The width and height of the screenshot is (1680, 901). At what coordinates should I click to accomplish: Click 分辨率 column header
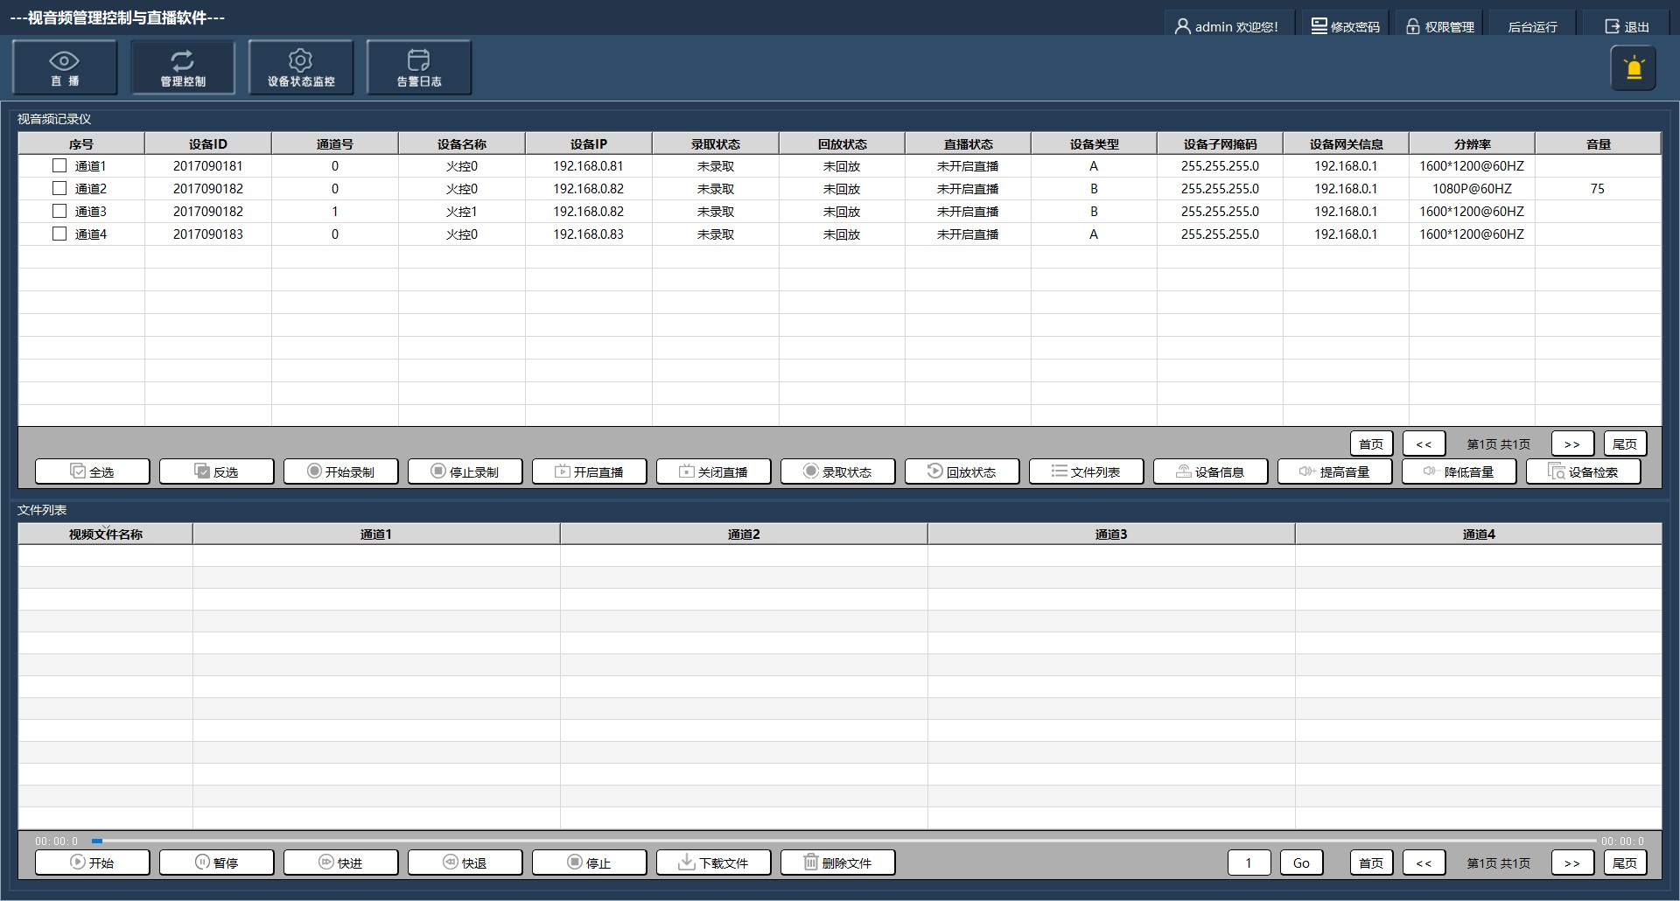tap(1472, 143)
